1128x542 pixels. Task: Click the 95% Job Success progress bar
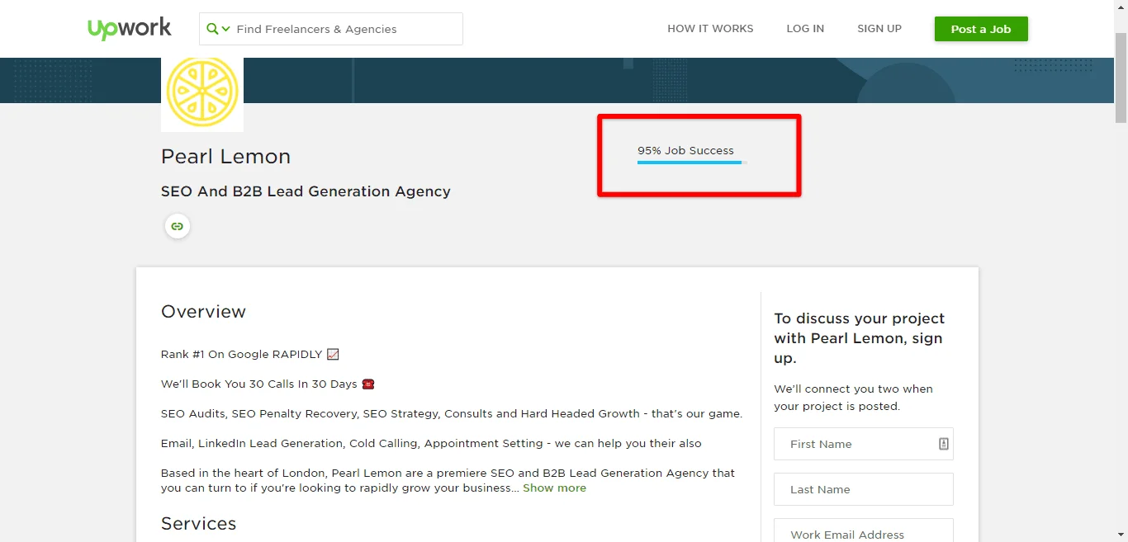tap(692, 163)
